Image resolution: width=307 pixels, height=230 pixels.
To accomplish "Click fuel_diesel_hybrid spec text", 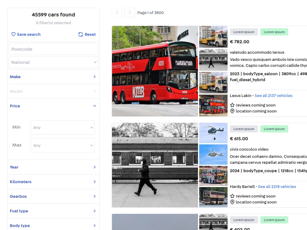I will pyautogui.click(x=247, y=80).
